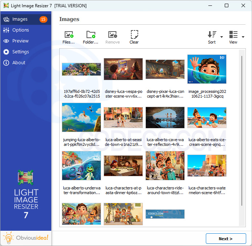Viewport: 252px width, 246px height.
Task: Select disney-luca-vespa-poster-scene thumbnail
Action: [123, 69]
